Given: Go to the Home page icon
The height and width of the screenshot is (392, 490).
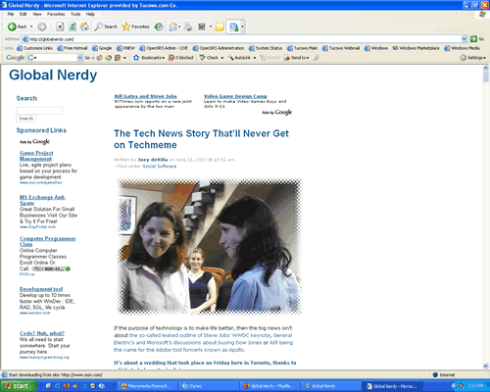Looking at the screenshot, I should [x=84, y=26].
